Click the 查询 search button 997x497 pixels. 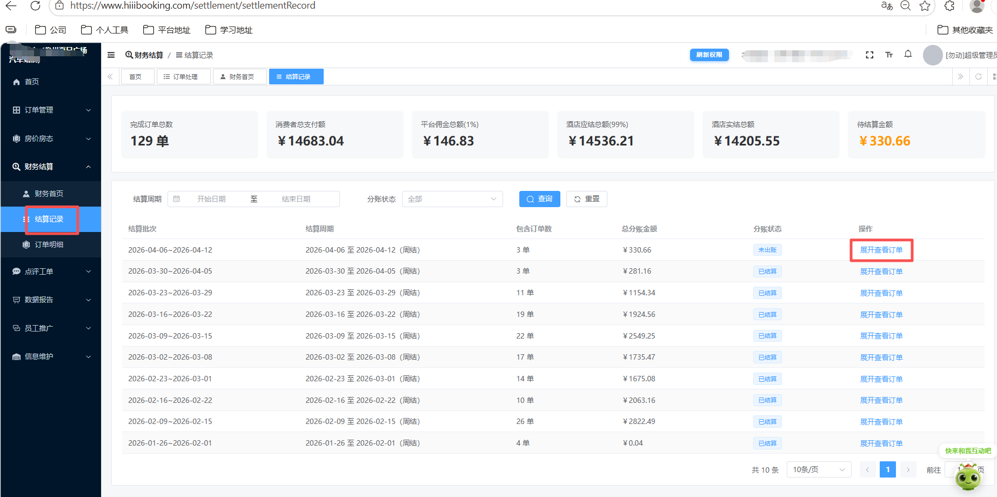(x=539, y=199)
